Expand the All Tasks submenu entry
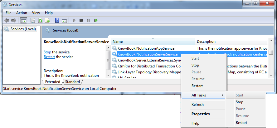This screenshot has width=277, height=128. (x=203, y=95)
